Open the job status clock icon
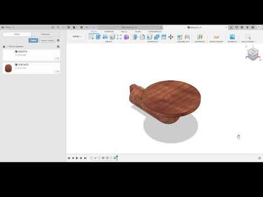The image size is (263, 197). tap(242, 27)
